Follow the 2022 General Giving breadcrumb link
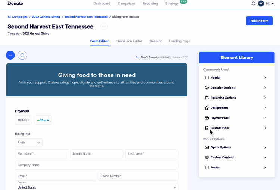 tap(46, 17)
